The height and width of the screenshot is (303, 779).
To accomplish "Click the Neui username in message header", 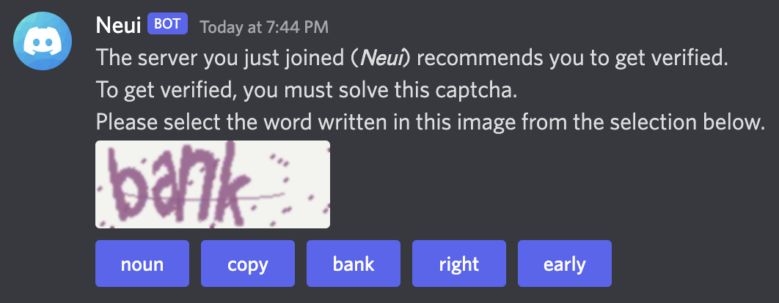I will coord(118,26).
